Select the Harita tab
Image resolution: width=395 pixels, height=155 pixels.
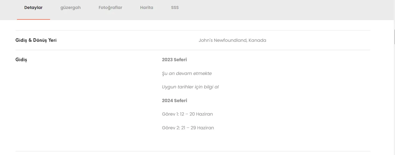point(146,8)
